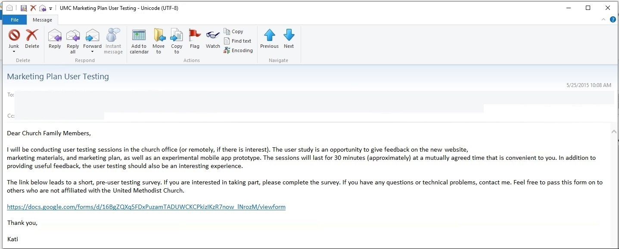Viewport: 619px width, 249px height.
Task: Collapse the ribbon with the chevron
Action: 603,20
